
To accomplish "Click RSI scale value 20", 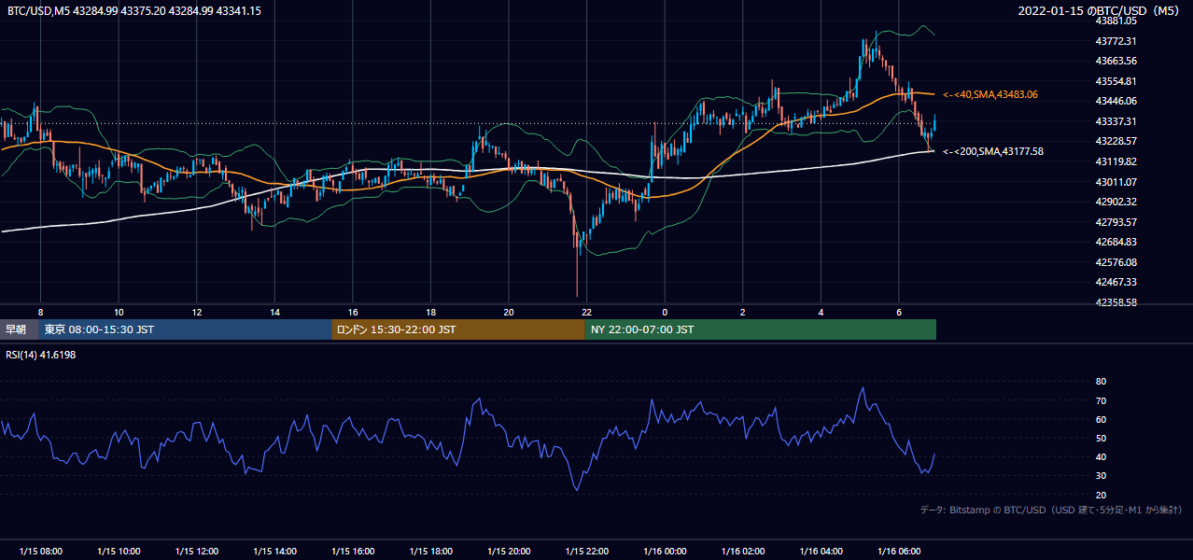I will 1101,495.
